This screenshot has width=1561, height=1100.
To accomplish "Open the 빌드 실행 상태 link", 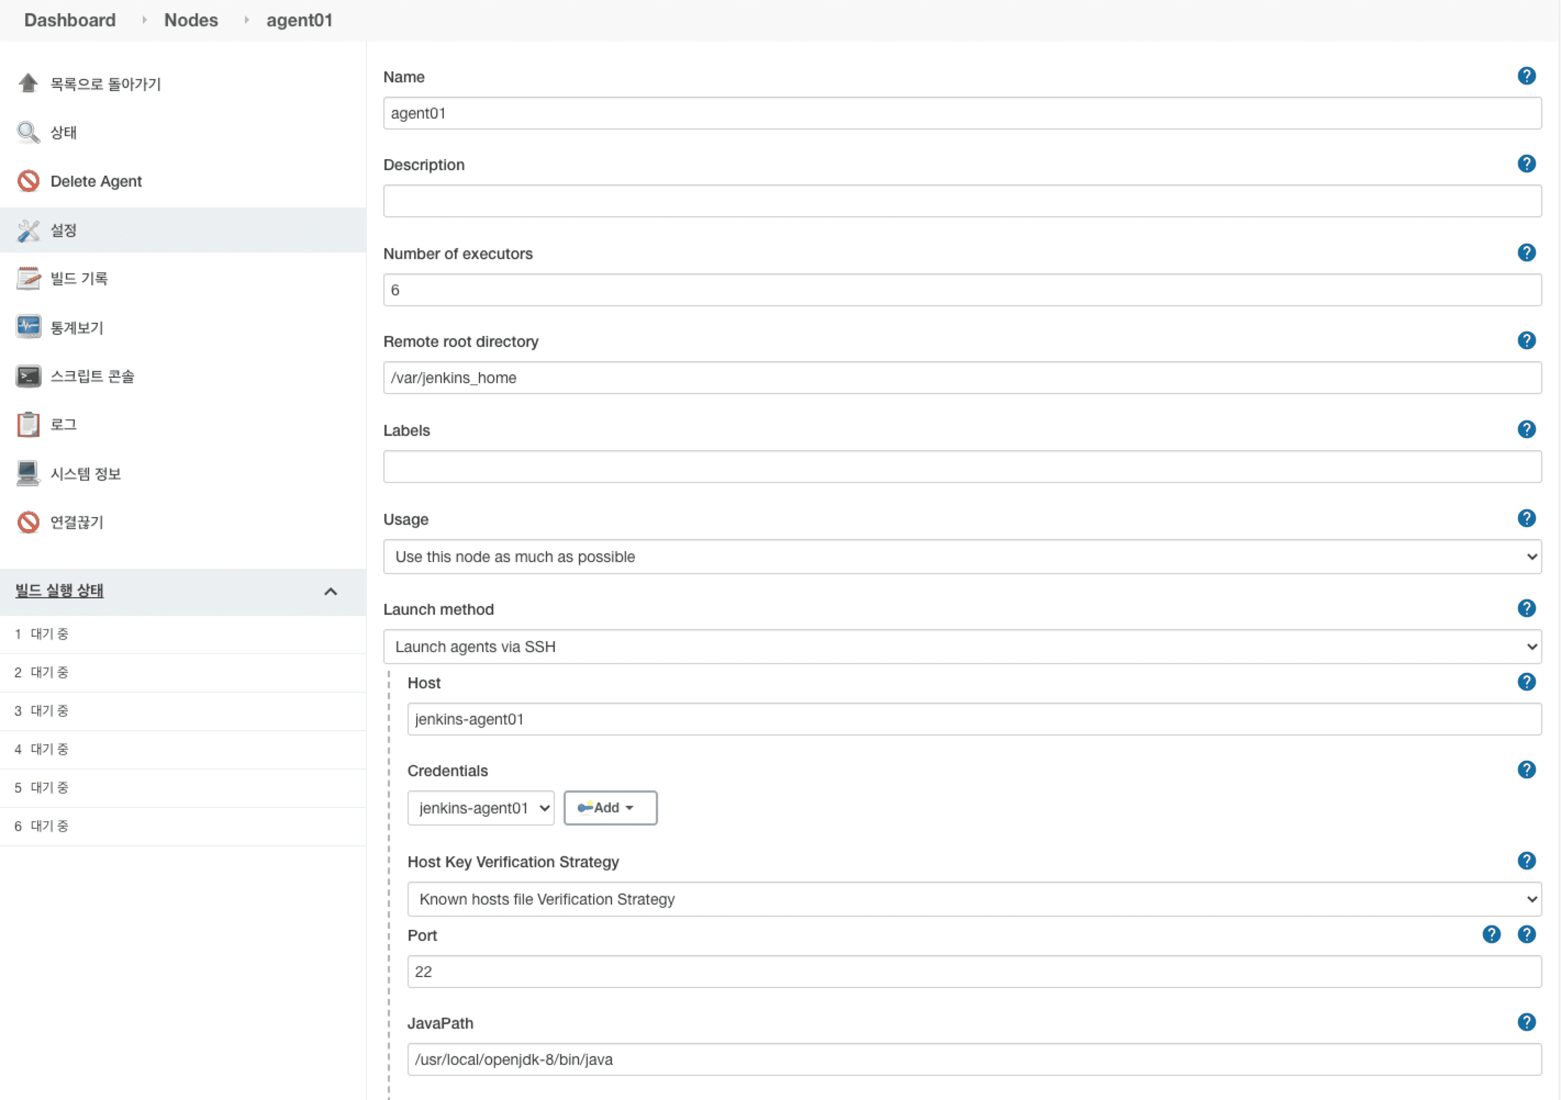I will coord(59,591).
